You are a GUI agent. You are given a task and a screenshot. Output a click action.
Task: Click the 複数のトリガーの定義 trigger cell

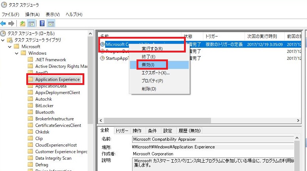coord(224,44)
